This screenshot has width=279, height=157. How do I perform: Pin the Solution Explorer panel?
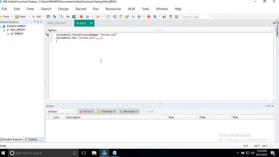click(x=38, y=22)
